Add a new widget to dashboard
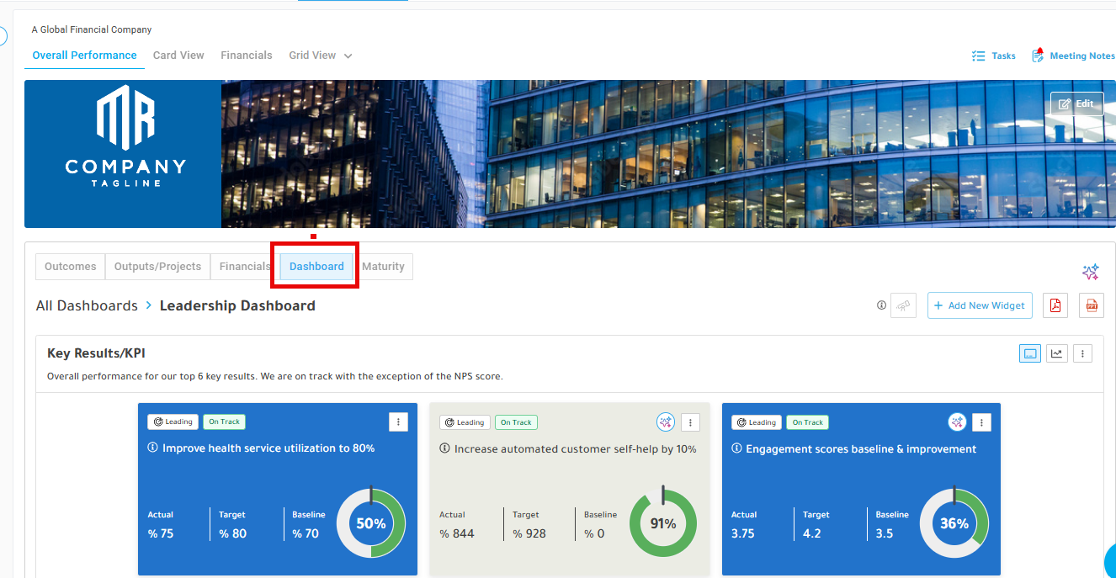 coord(980,305)
